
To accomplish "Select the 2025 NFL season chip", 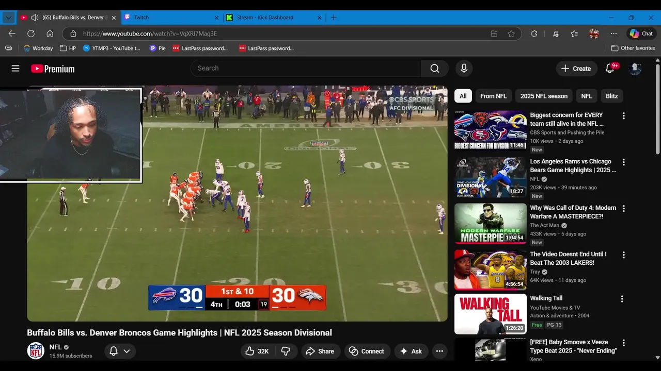I will point(544,96).
